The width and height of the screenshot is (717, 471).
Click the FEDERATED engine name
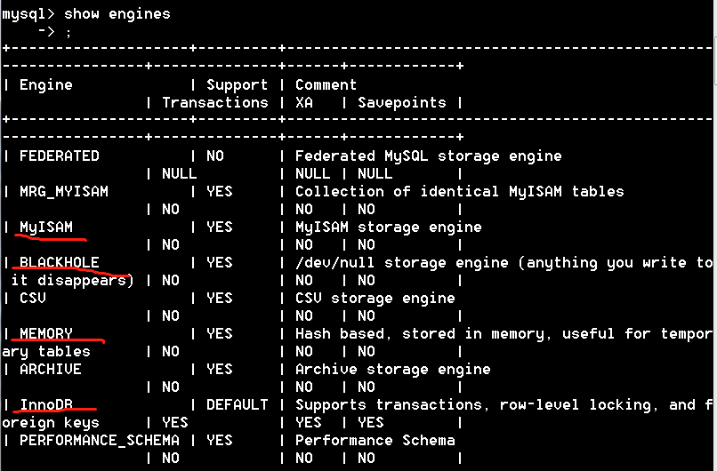[59, 156]
